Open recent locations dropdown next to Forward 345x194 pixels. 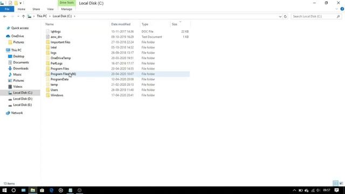[18, 16]
